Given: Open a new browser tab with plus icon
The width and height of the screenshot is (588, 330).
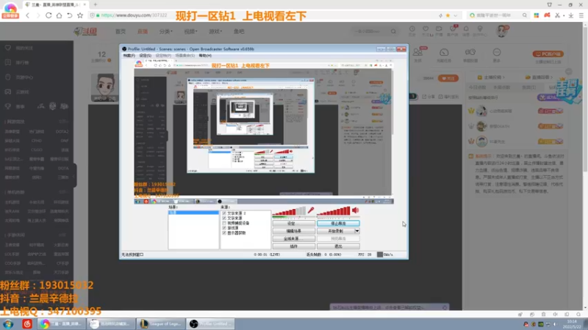Looking at the screenshot, I should [96, 4].
